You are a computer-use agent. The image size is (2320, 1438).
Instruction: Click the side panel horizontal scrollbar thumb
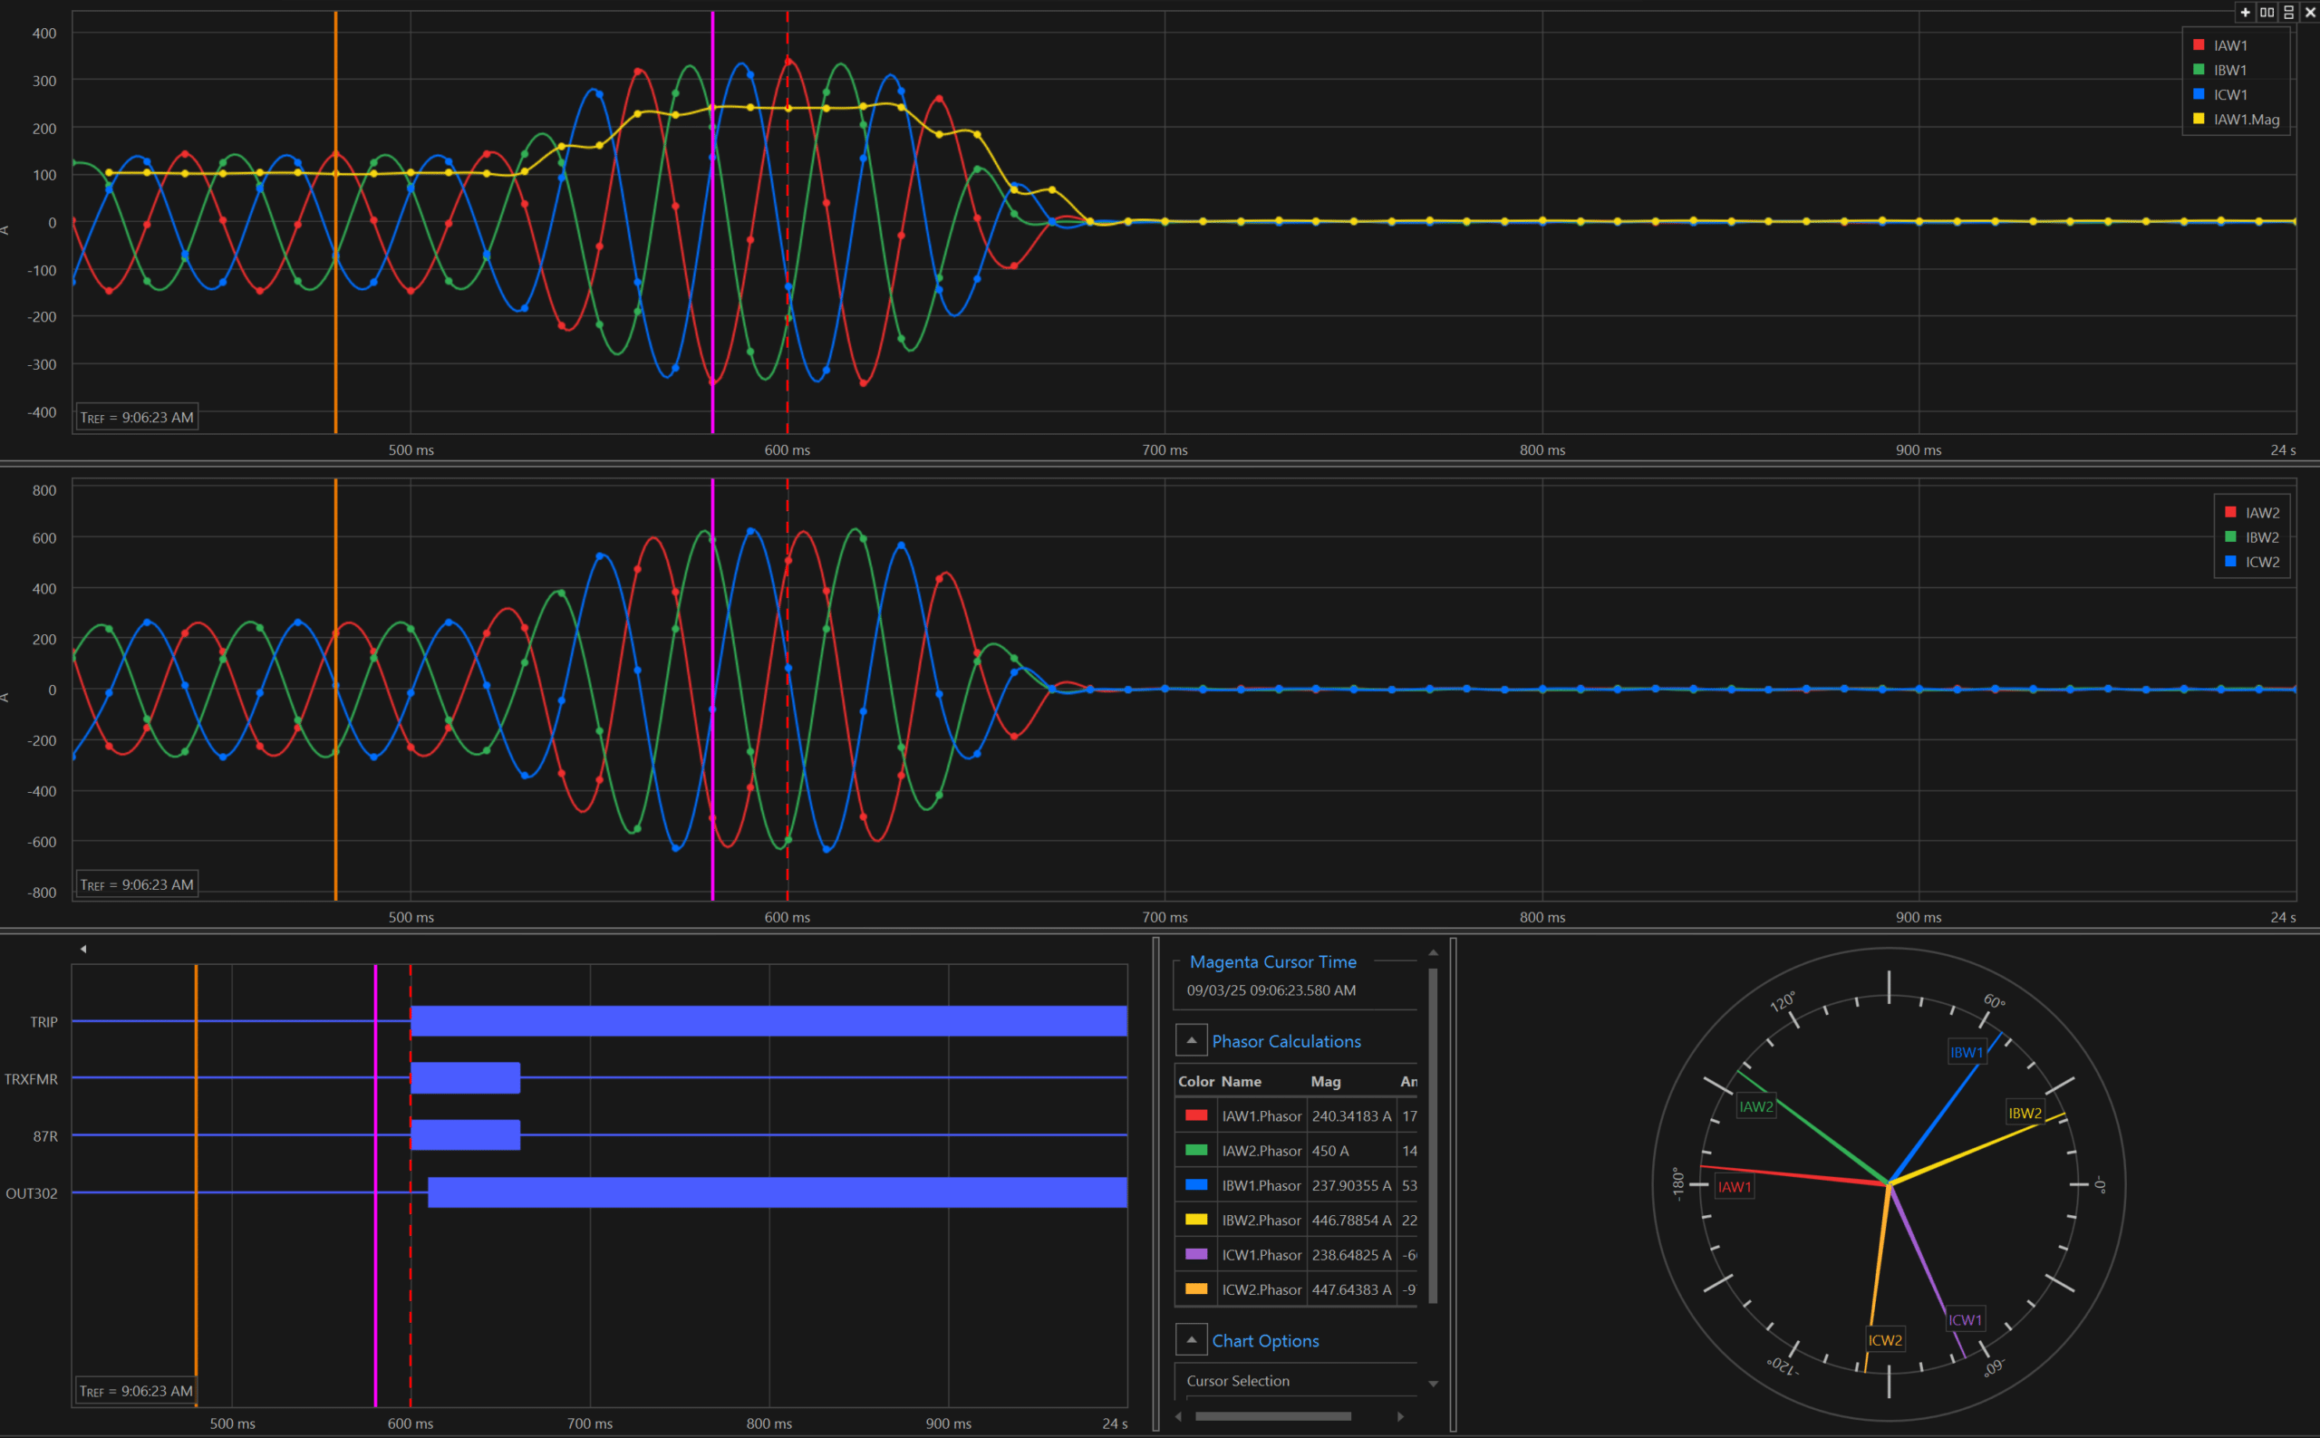point(1272,1416)
